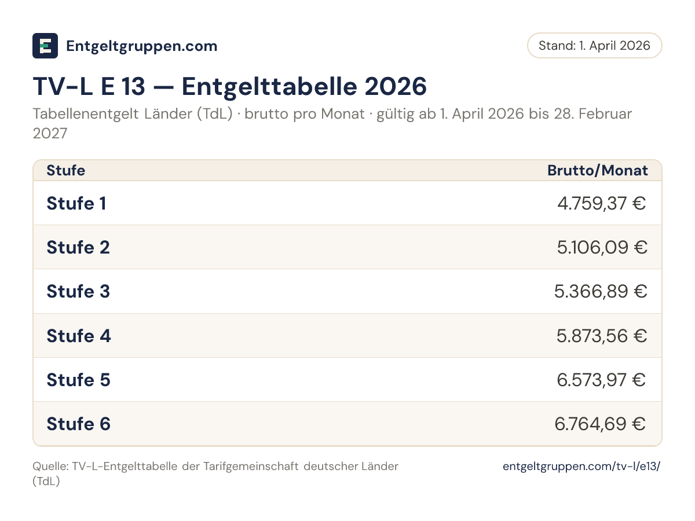Click the Stufe column header

pyautogui.click(x=65, y=170)
